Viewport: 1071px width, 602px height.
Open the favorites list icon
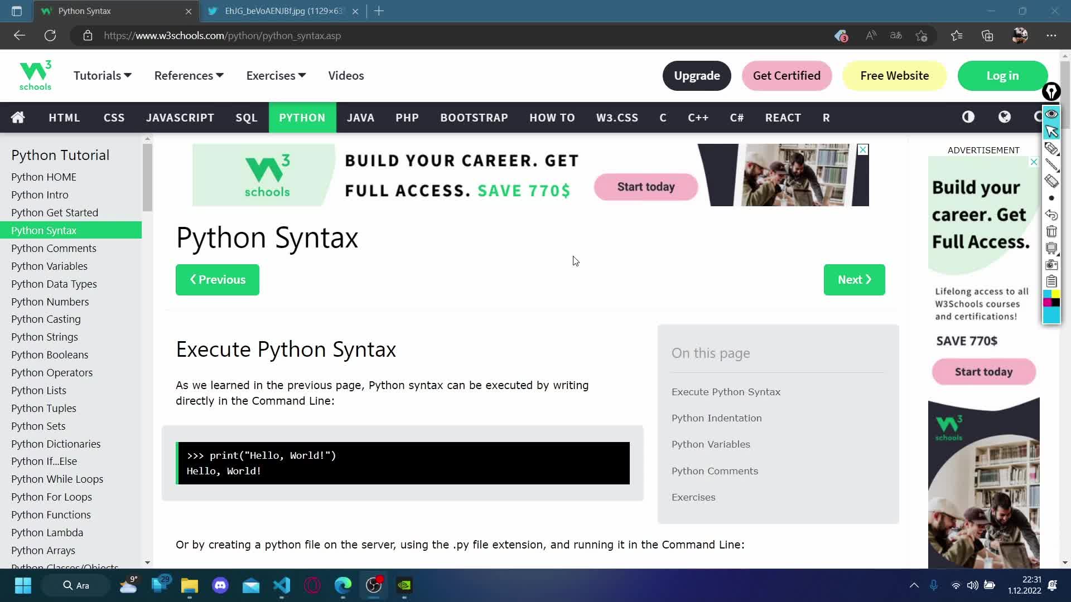[x=957, y=36]
